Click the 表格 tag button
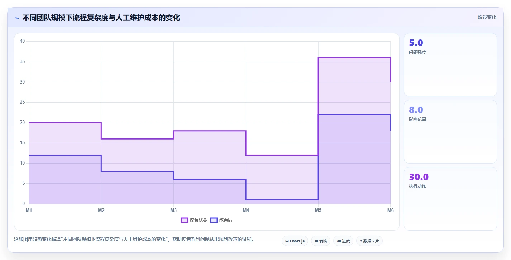 point(320,241)
